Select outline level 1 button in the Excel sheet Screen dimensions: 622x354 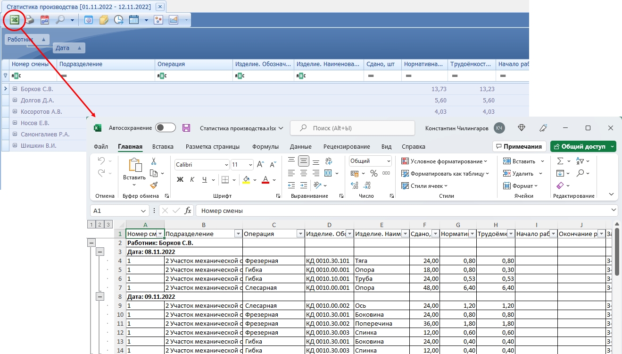click(92, 225)
